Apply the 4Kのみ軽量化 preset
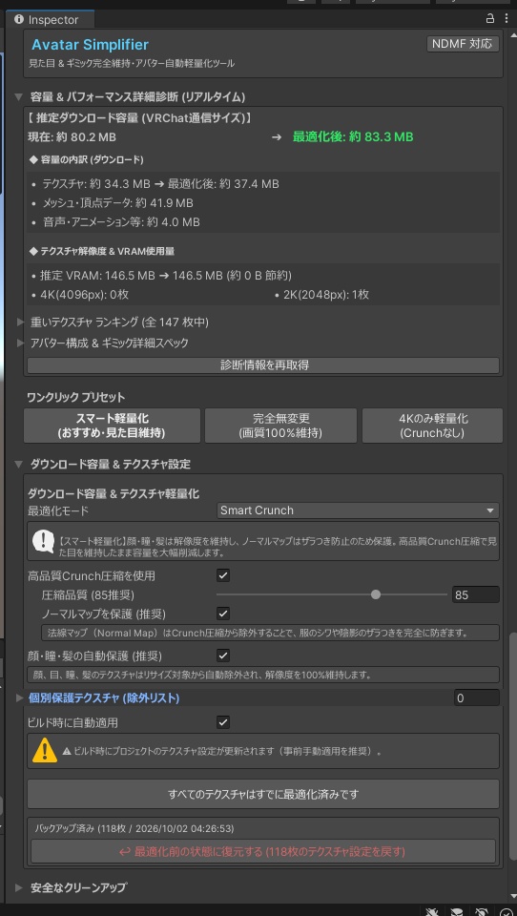Image resolution: width=517 pixels, height=916 pixels. tap(432, 426)
